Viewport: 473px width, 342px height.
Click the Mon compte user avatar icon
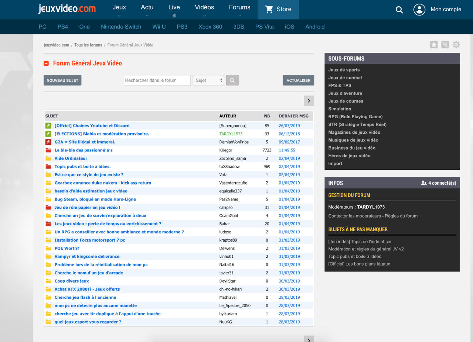(x=419, y=10)
